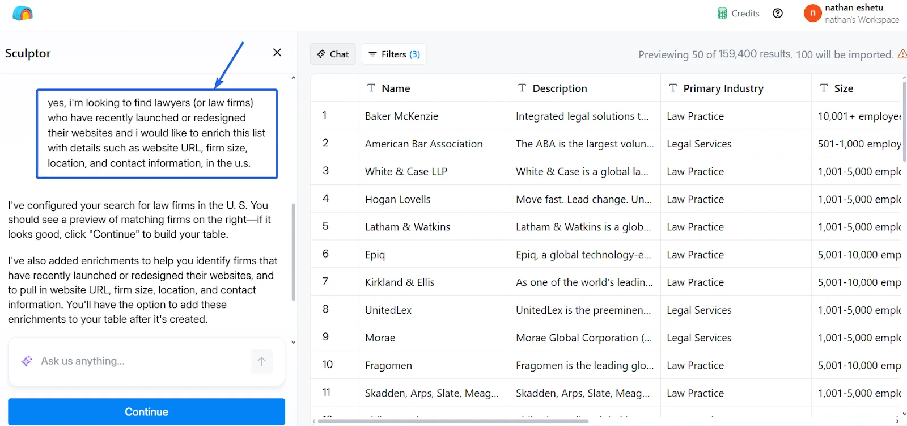The image size is (907, 426).
Task: Select the UnitedLex name cell
Action: 434,310
